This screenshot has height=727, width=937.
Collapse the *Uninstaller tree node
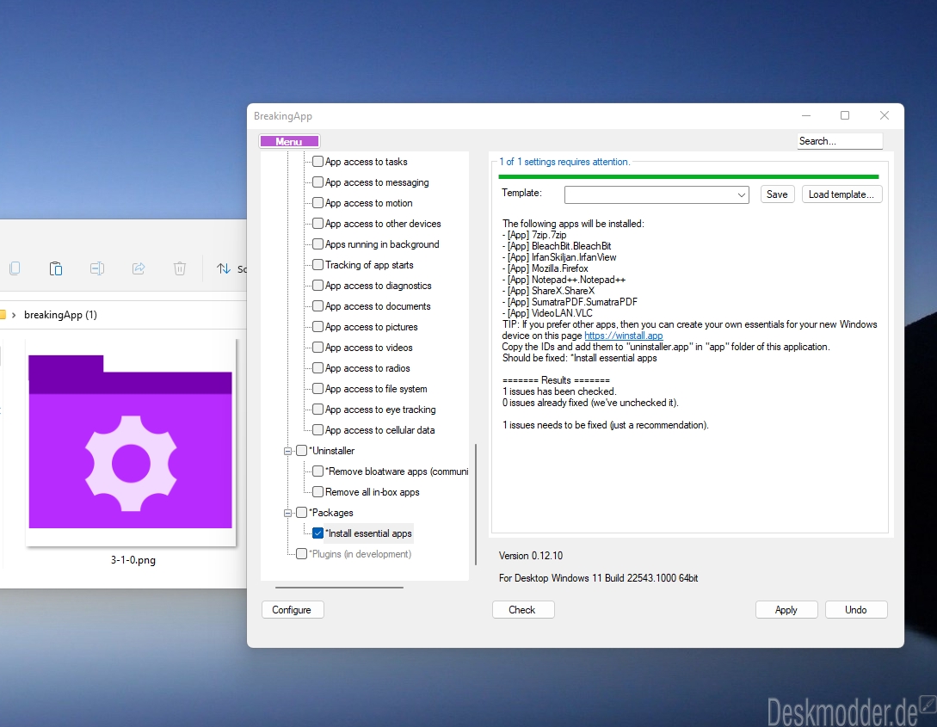click(288, 451)
